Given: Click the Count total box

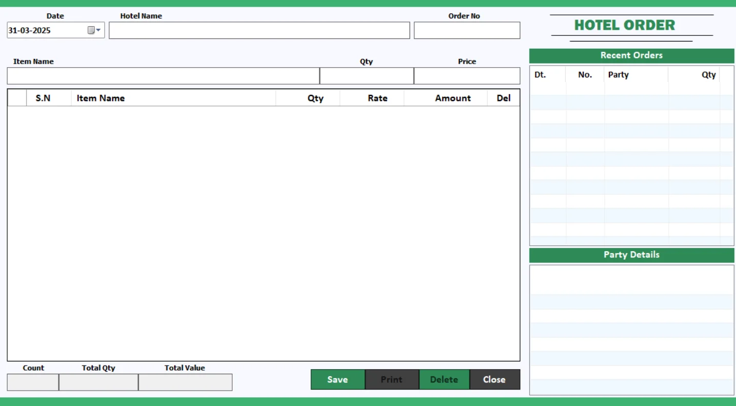Looking at the screenshot, I should [33, 382].
